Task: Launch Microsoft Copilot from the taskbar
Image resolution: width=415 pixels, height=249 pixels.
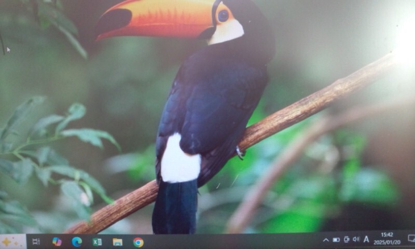Action: (57, 242)
